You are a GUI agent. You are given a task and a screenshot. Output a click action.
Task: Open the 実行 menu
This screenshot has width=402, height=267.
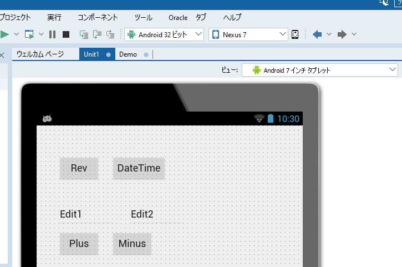point(54,17)
